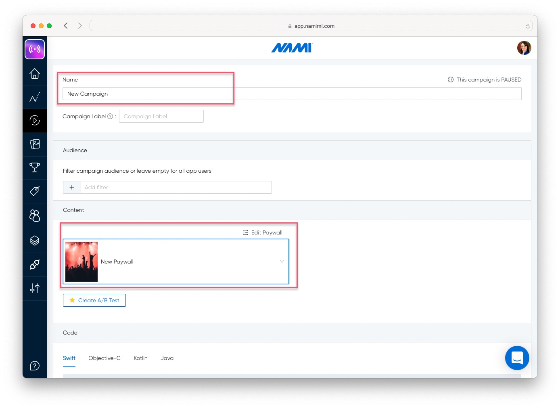
Task: Go to Home in the sidebar
Action: [35, 73]
